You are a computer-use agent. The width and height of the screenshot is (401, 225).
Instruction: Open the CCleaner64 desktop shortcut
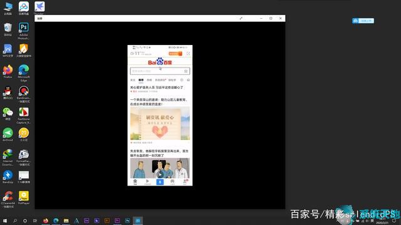pyautogui.click(x=8, y=199)
